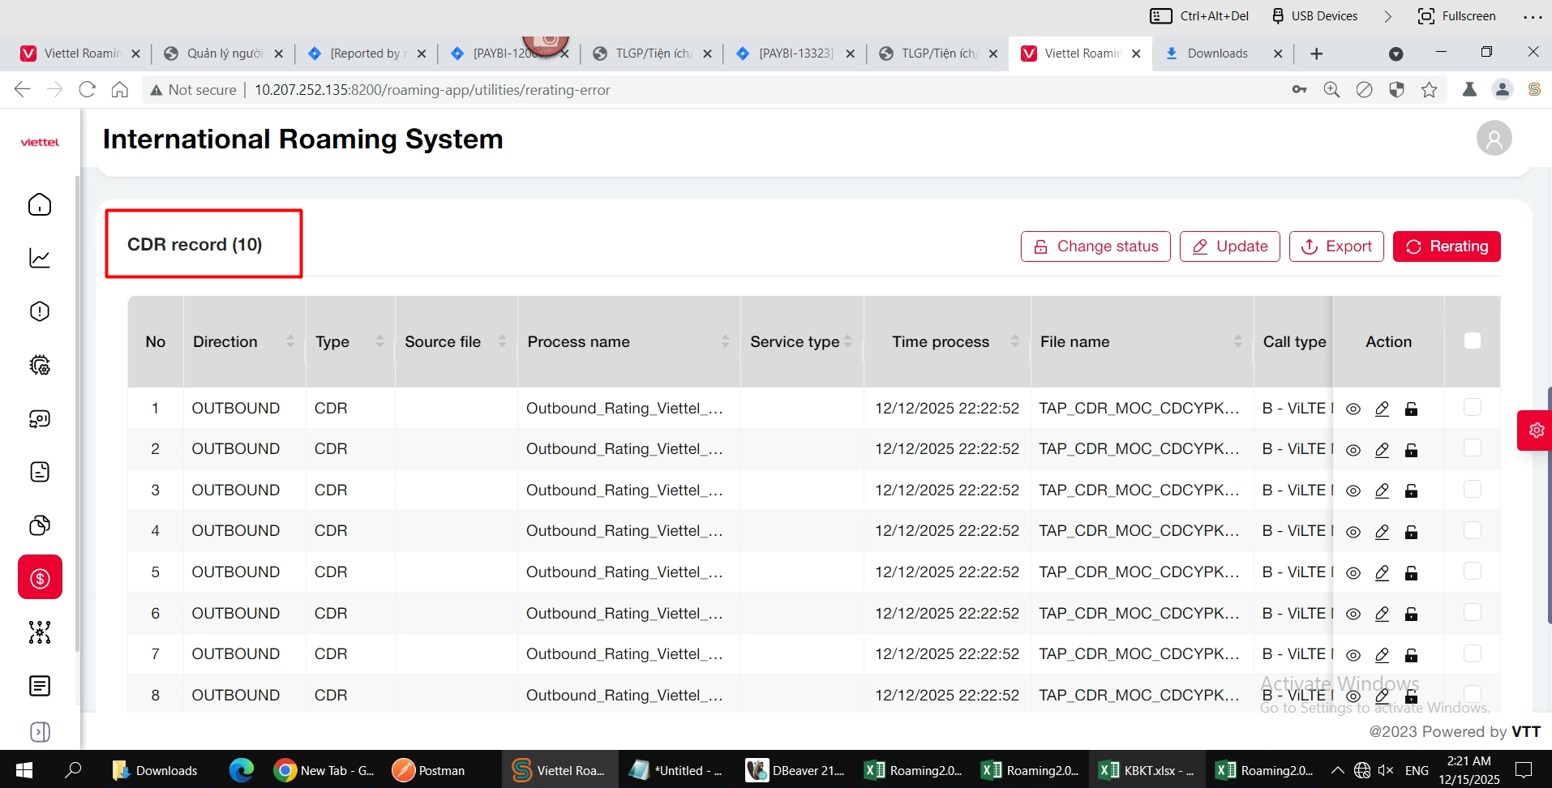The image size is (1552, 788).
Task: Click the red settings gear tab
Action: click(x=1535, y=430)
